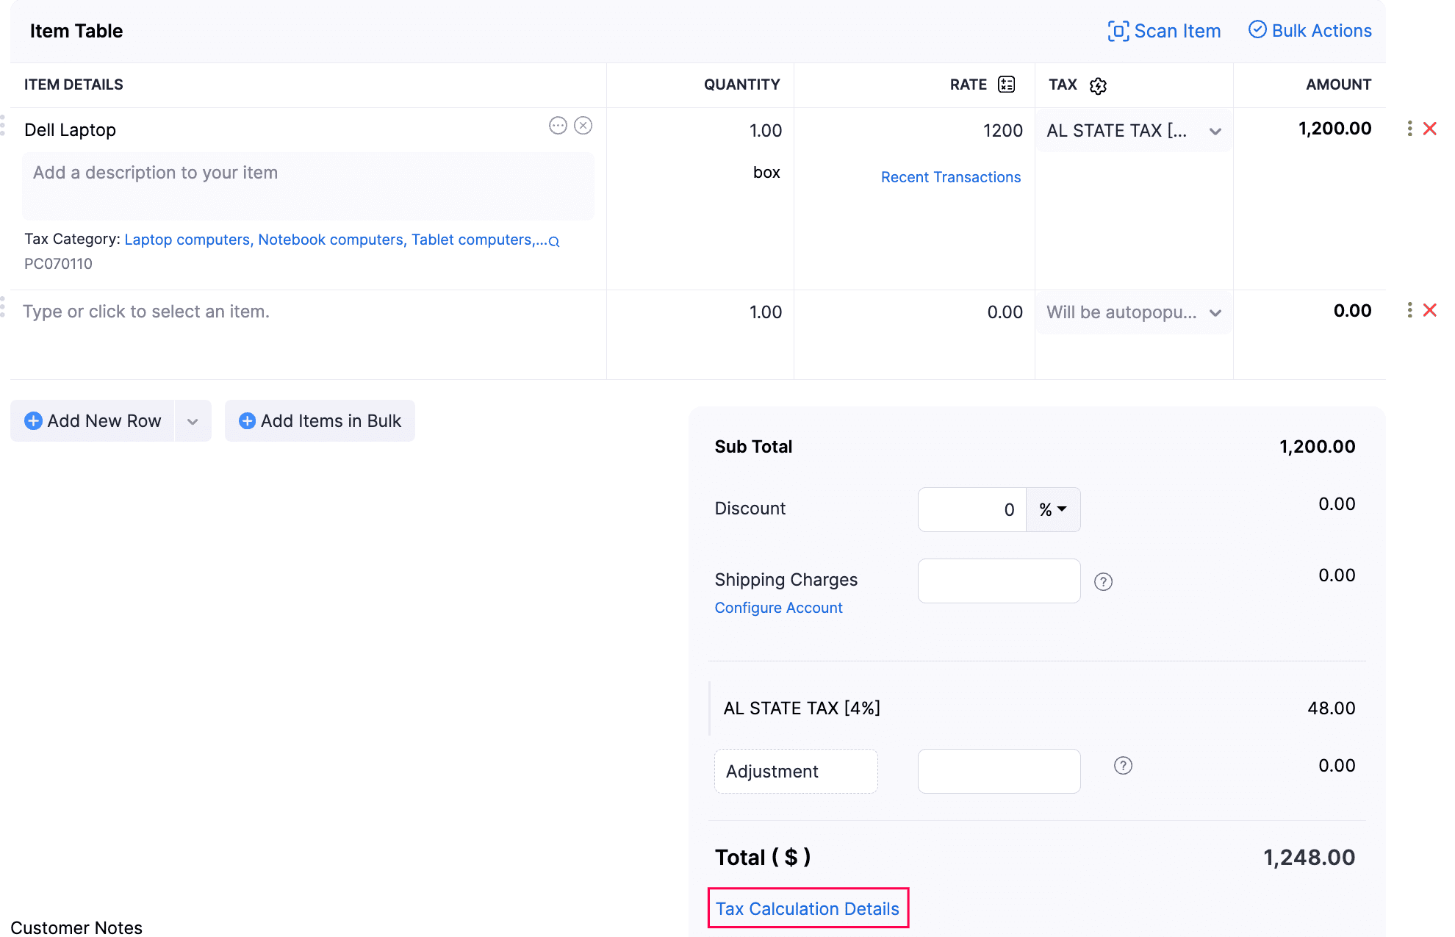Click the magnifier after the Tax Category links
Image resolution: width=1455 pixels, height=937 pixels.
pos(553,240)
